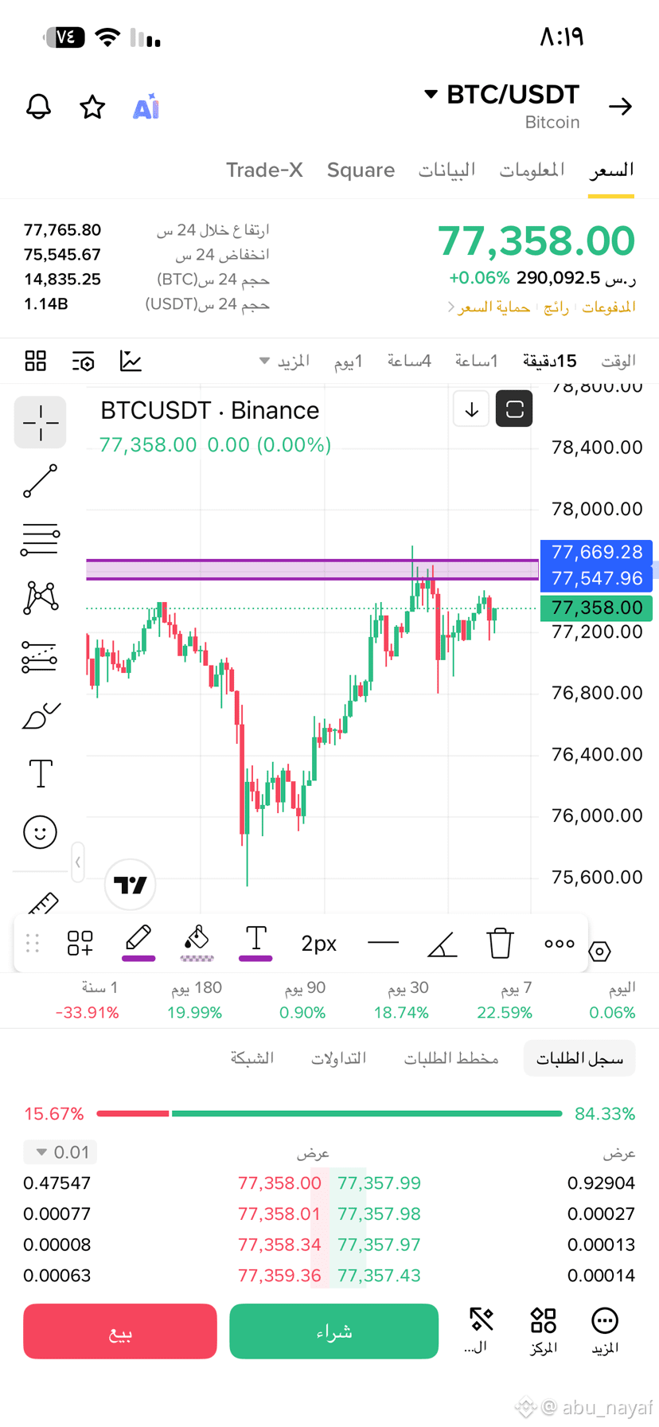Switch to the Square tab

[361, 170]
